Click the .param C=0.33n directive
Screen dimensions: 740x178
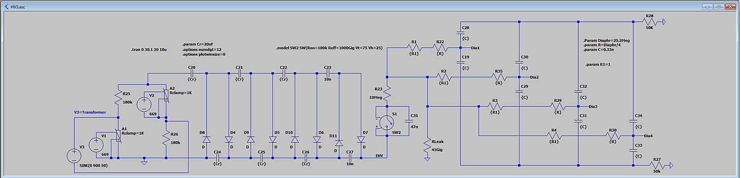tap(598, 49)
